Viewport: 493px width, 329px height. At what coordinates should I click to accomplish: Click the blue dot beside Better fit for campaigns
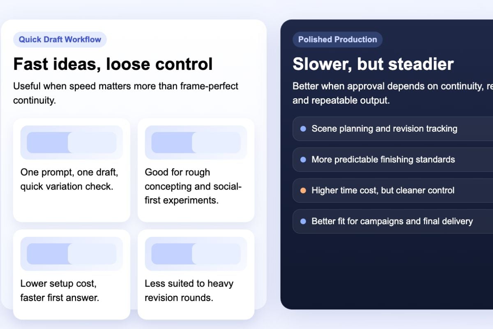(303, 221)
